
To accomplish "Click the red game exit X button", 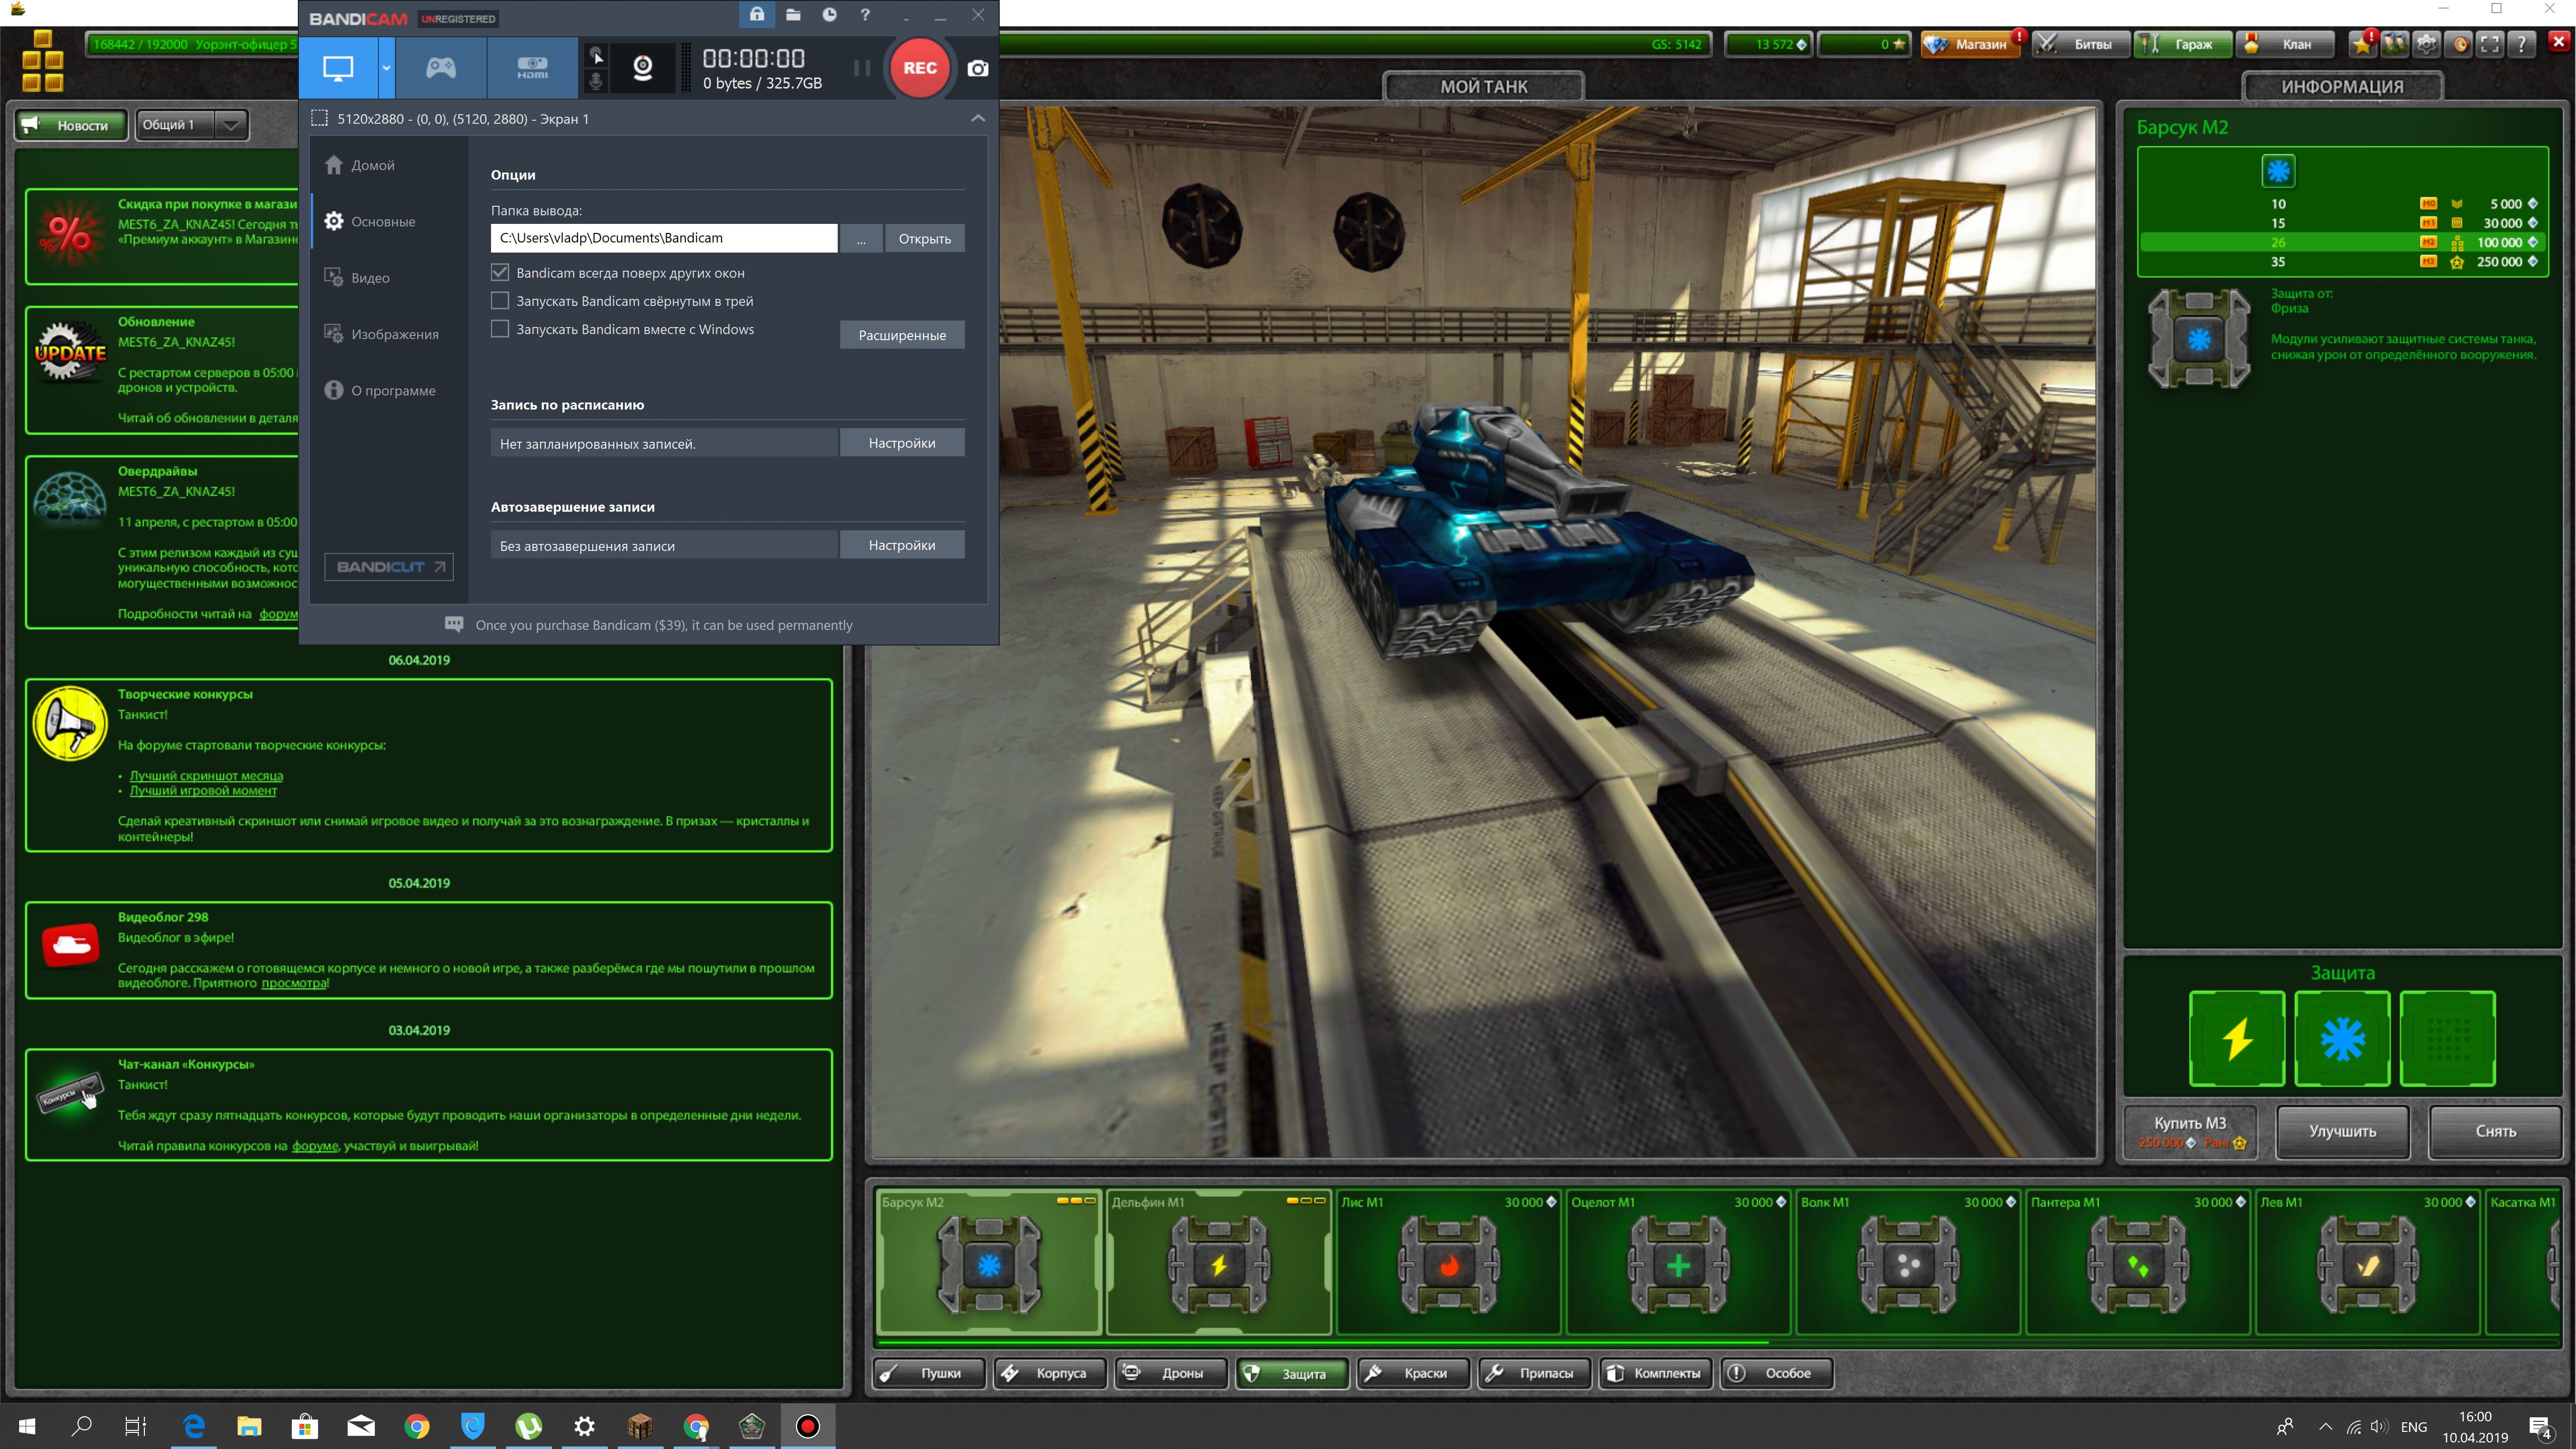I will tap(2559, 42).
